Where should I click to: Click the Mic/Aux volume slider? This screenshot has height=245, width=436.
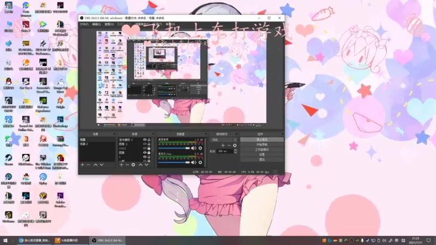[174, 162]
